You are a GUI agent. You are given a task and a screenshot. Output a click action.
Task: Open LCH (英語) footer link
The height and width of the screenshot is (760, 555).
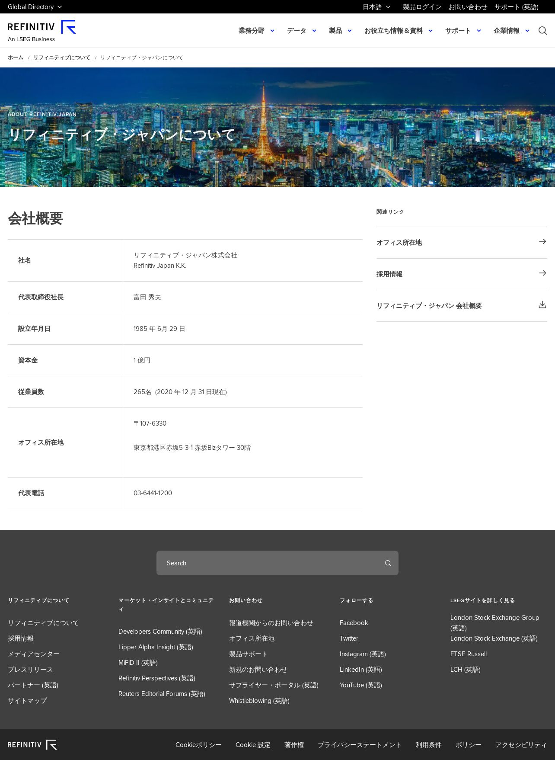click(x=466, y=670)
